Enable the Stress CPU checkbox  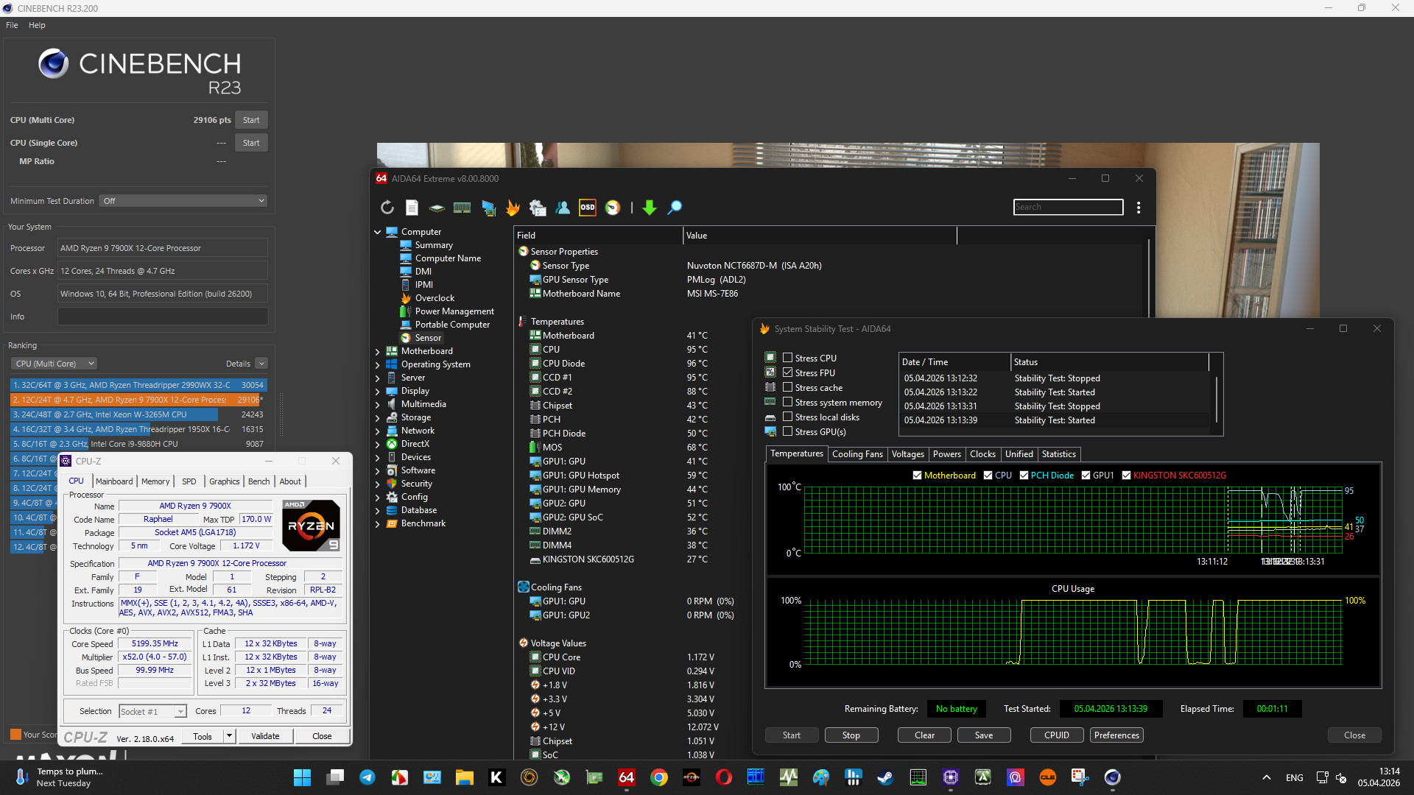(787, 358)
